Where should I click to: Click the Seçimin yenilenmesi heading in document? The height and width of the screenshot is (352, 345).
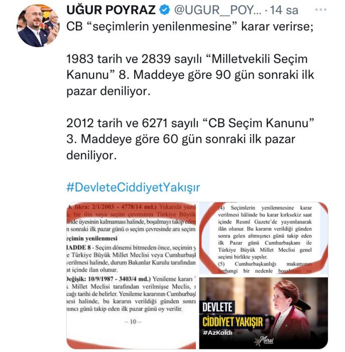(92, 238)
